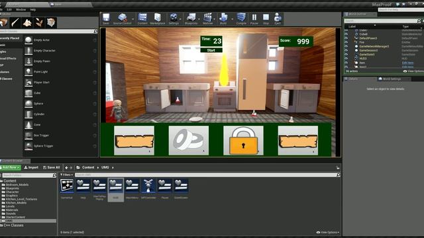This screenshot has height=238, width=424.
Task: Select the Sphere Trigger placement item
Action: [x=61, y=146]
